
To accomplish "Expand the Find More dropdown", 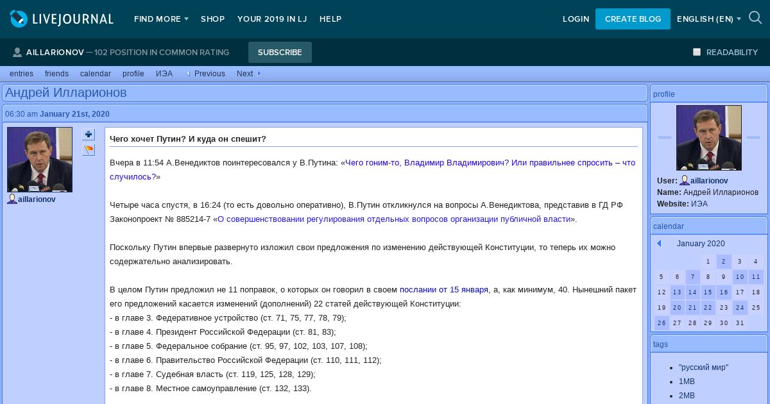I will point(161,19).
